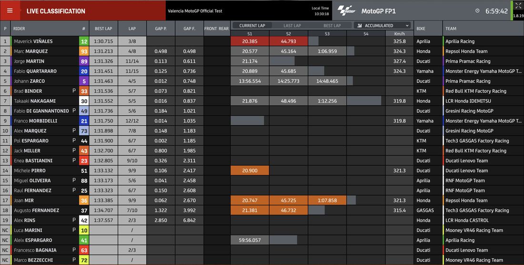Screen dimensions: 524x265
Task: Click the Km/h column header
Action: click(399, 34)
